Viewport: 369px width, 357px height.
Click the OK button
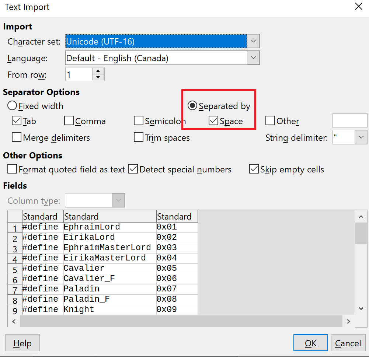click(311, 343)
